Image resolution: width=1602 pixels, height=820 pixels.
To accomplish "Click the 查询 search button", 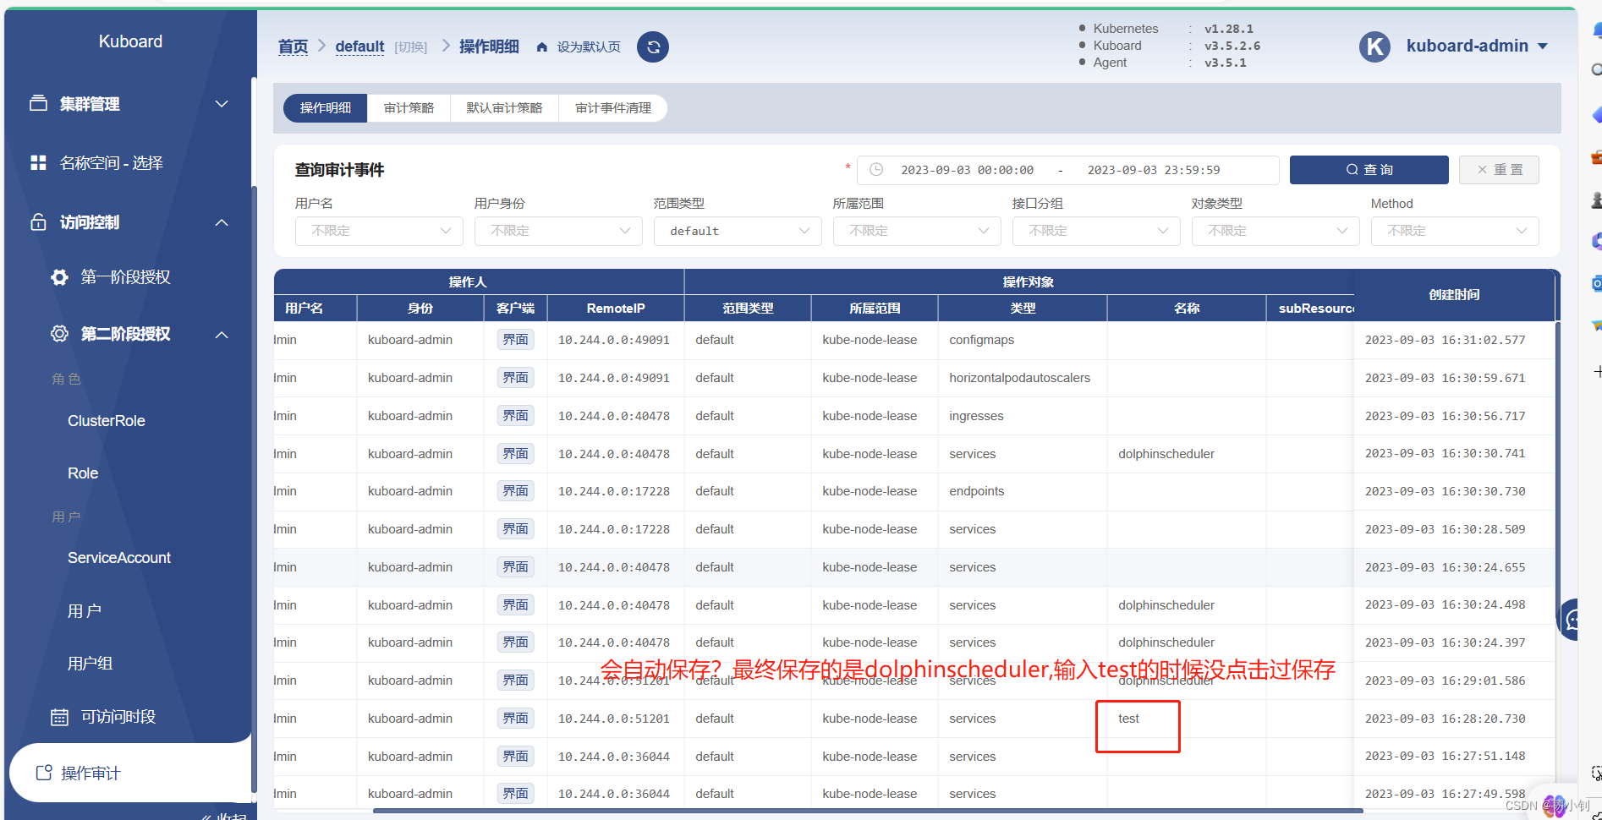I will 1369,170.
